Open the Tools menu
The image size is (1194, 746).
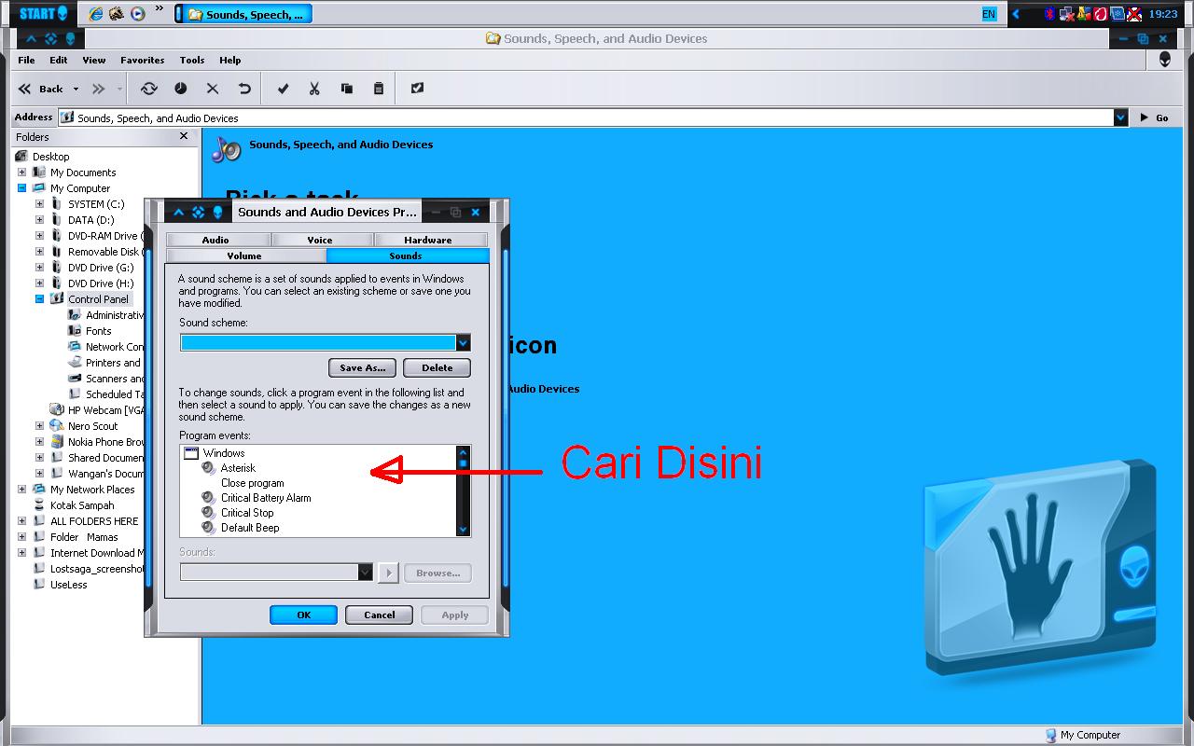191,60
